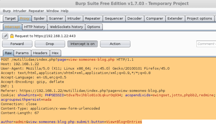Click the User-Agent header line
Viewport: 216px width, 124px height.
point(85,68)
